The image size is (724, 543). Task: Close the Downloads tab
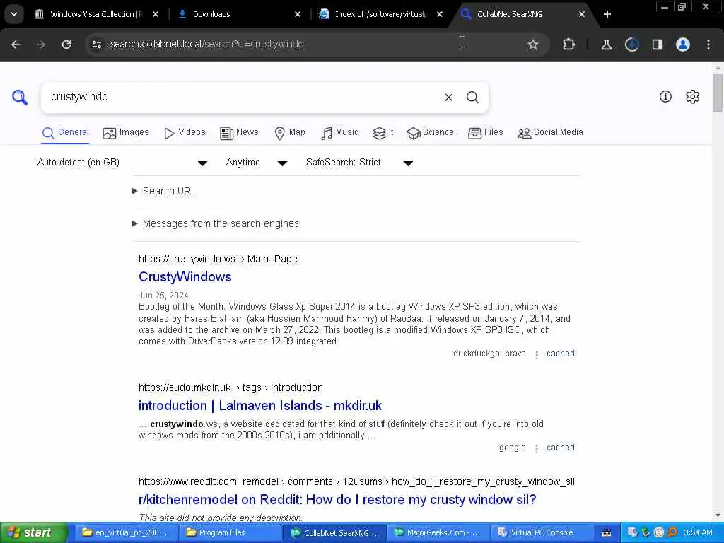tap(298, 14)
